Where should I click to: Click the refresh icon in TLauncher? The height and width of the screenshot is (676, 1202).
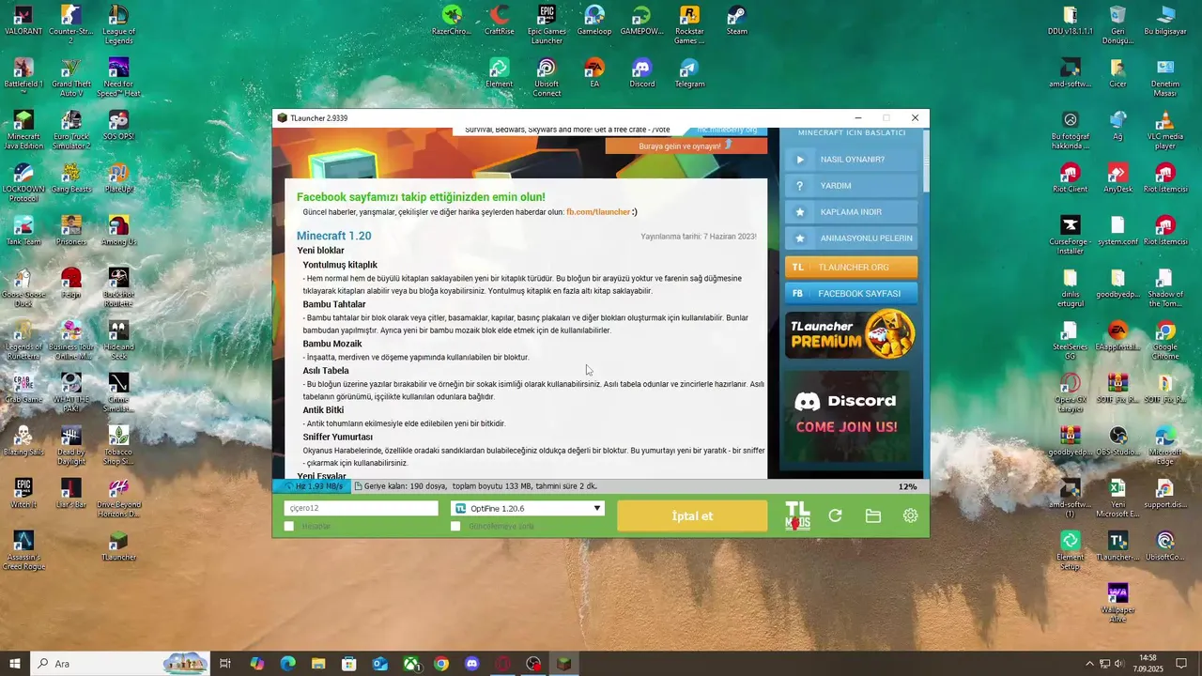coord(835,515)
